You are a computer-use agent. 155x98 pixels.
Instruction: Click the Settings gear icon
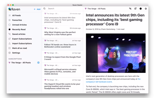tap(10, 53)
